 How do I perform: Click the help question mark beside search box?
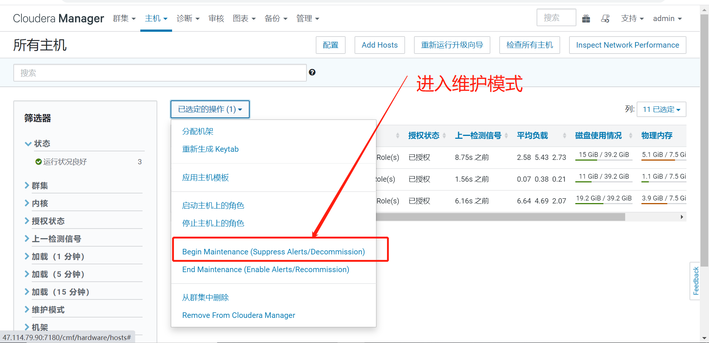(x=312, y=72)
